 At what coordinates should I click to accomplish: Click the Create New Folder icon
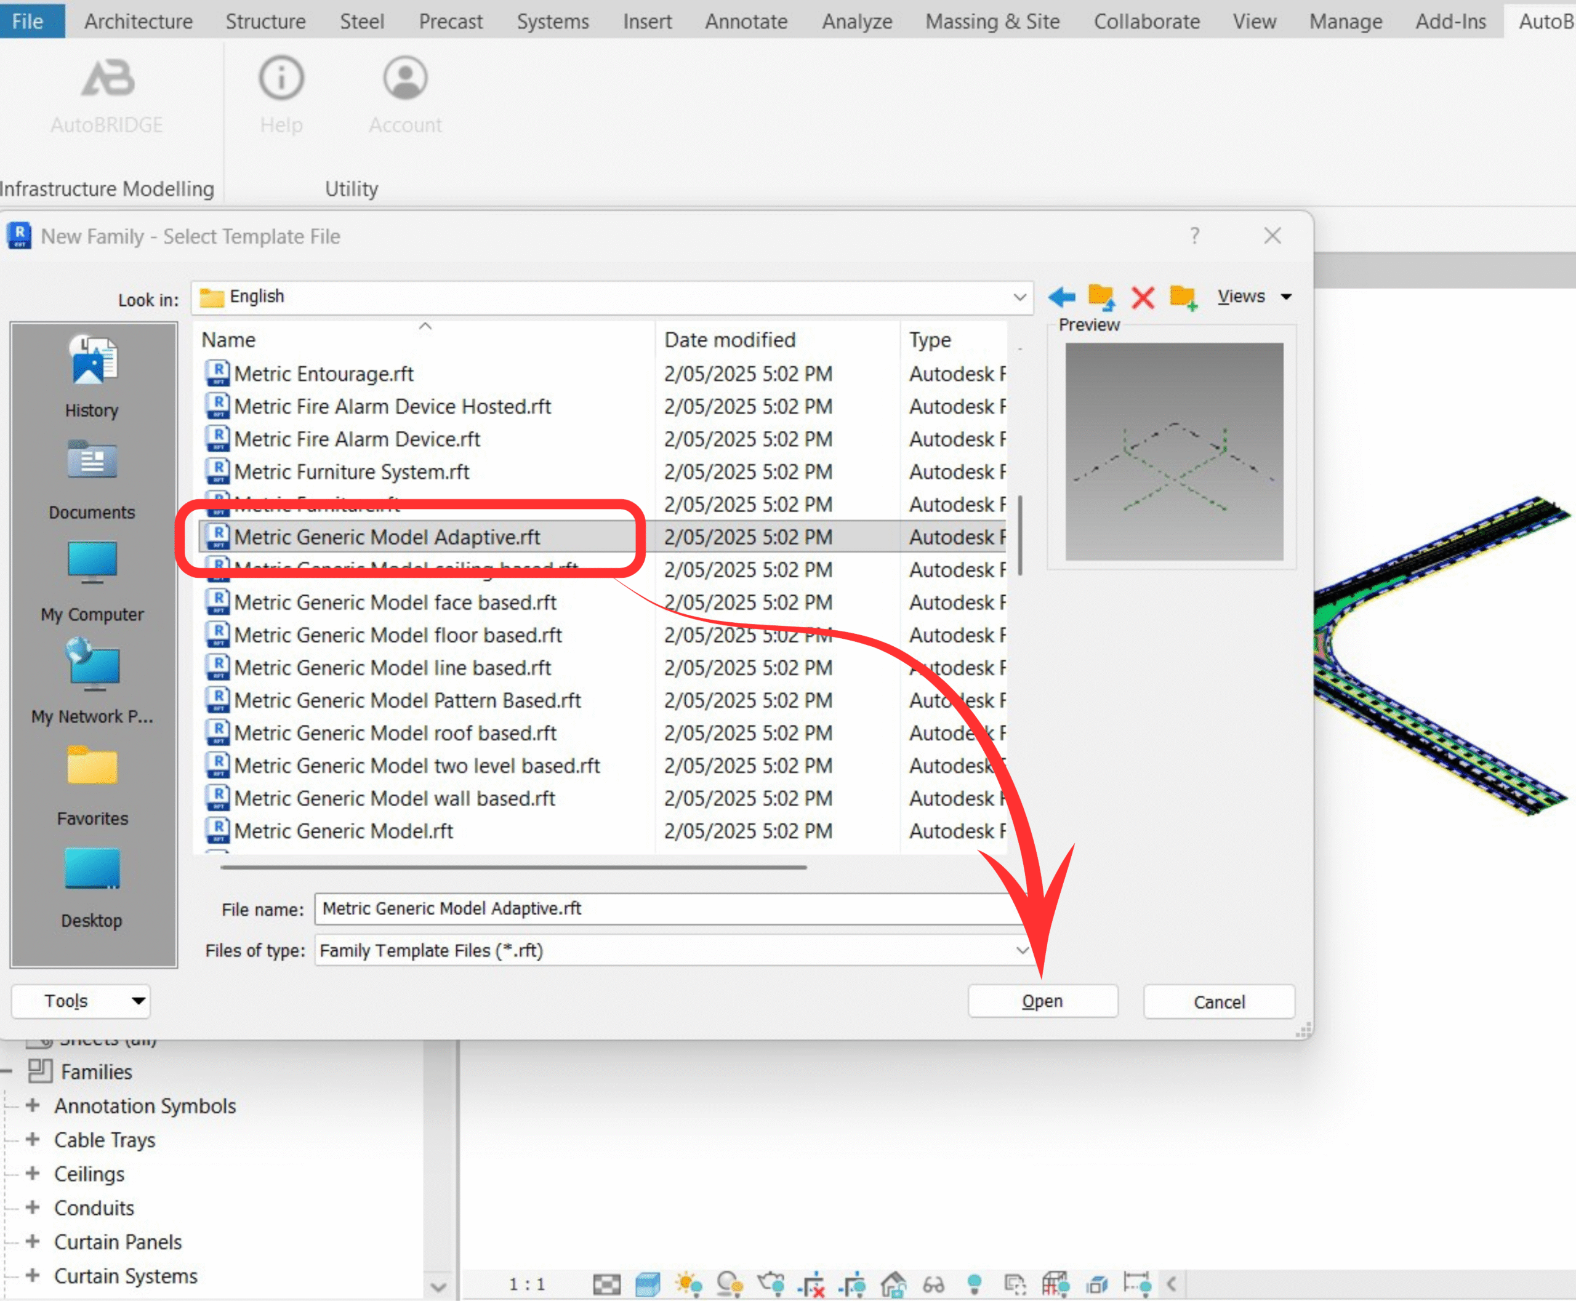click(x=1183, y=297)
